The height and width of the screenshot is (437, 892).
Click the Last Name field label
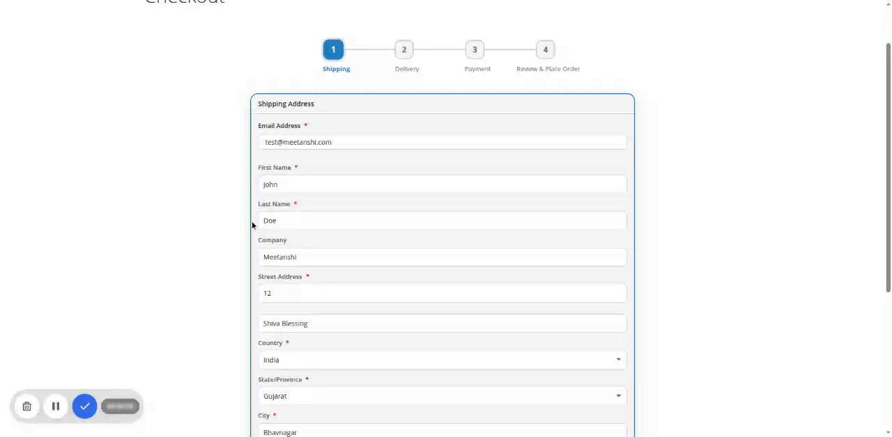(274, 204)
